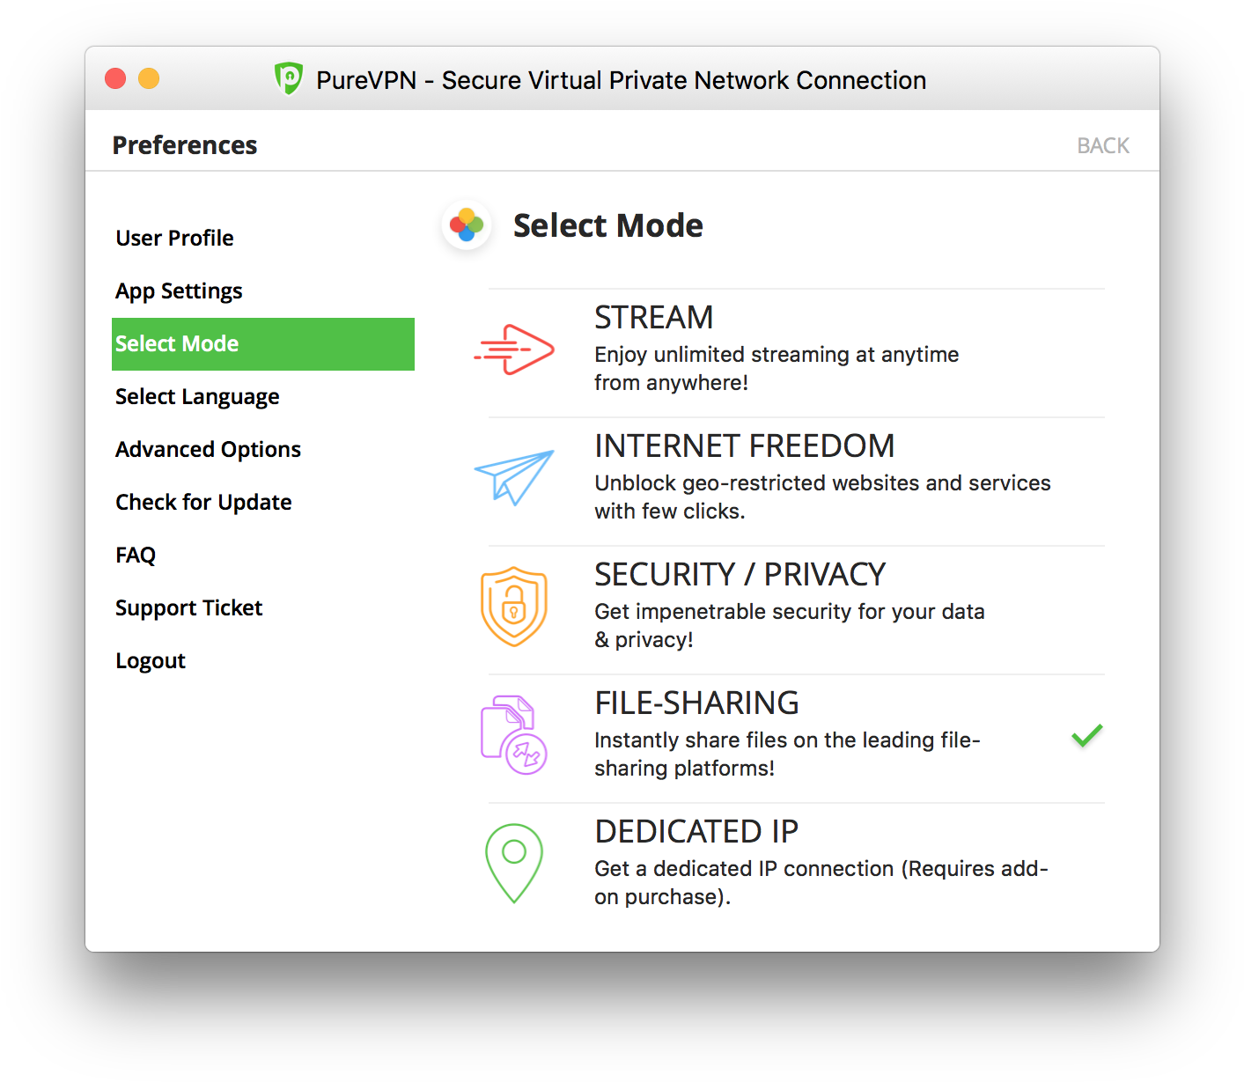Choose the STREAM mode title
This screenshot has height=1082, width=1244.
654,317
